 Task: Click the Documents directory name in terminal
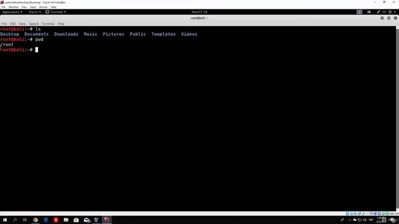point(36,34)
